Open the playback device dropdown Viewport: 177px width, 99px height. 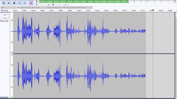point(79,7)
